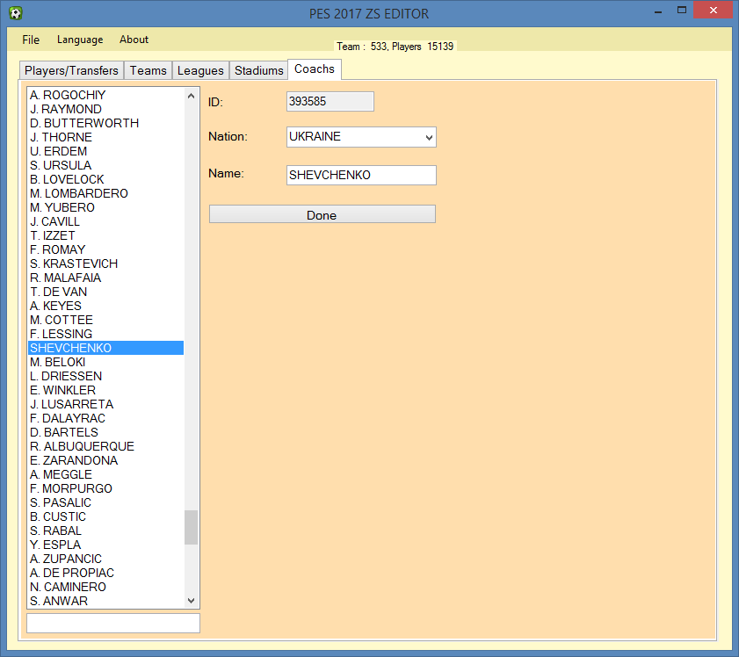Select coach Y. ESPLA
This screenshot has height=657, width=739.
click(105, 545)
